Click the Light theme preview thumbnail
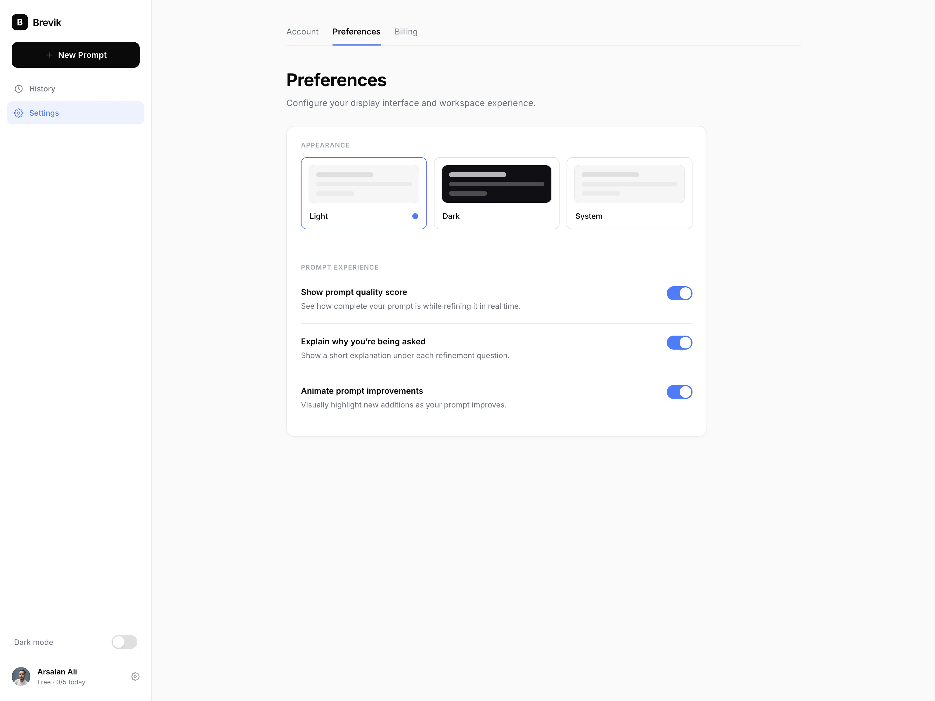 [364, 184]
